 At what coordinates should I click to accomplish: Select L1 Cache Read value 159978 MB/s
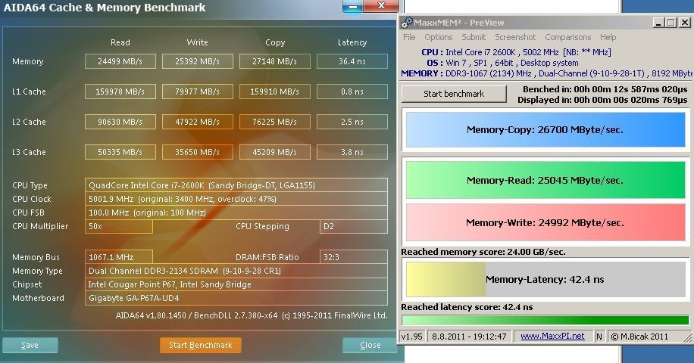pos(120,92)
